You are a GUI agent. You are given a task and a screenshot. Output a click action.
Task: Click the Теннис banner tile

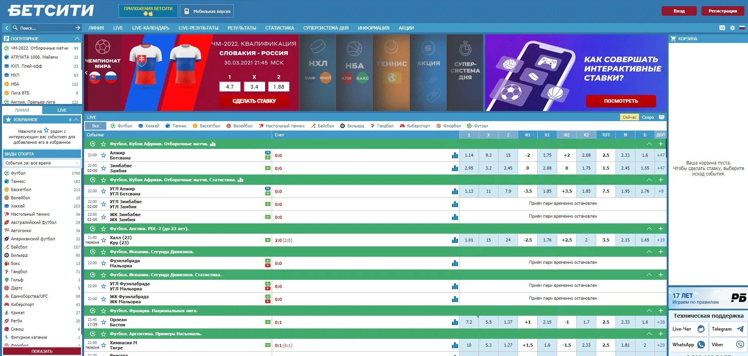point(391,73)
